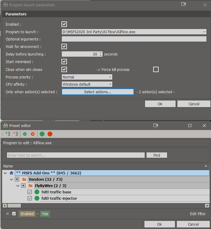Select the ** MSFS Add-Ons ** (845 / 3662) row
Image resolution: width=211 pixels, height=229 pixels.
112,173
